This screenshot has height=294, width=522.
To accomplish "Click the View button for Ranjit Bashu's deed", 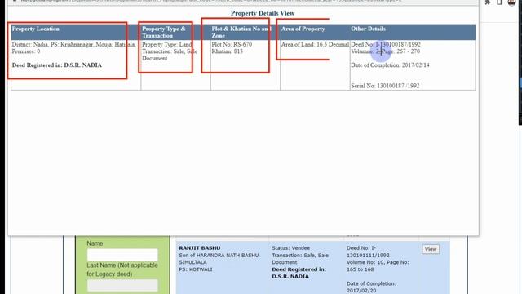I will [431, 249].
